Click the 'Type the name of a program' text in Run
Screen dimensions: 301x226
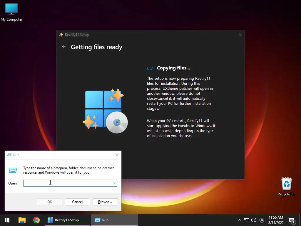(x=68, y=170)
